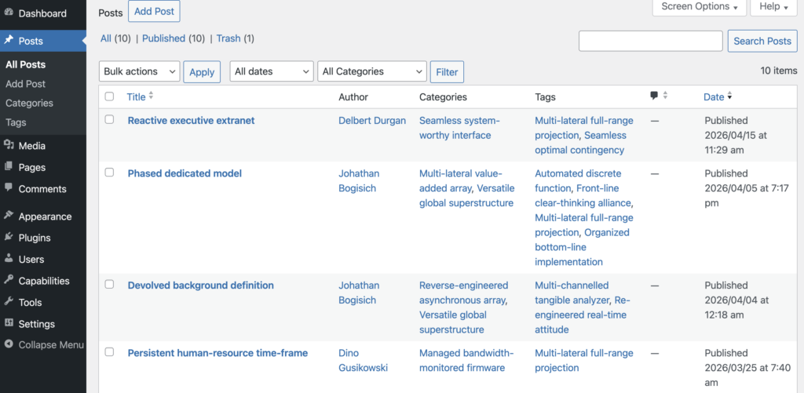Open the Phased dedicated model post

pyautogui.click(x=185, y=173)
